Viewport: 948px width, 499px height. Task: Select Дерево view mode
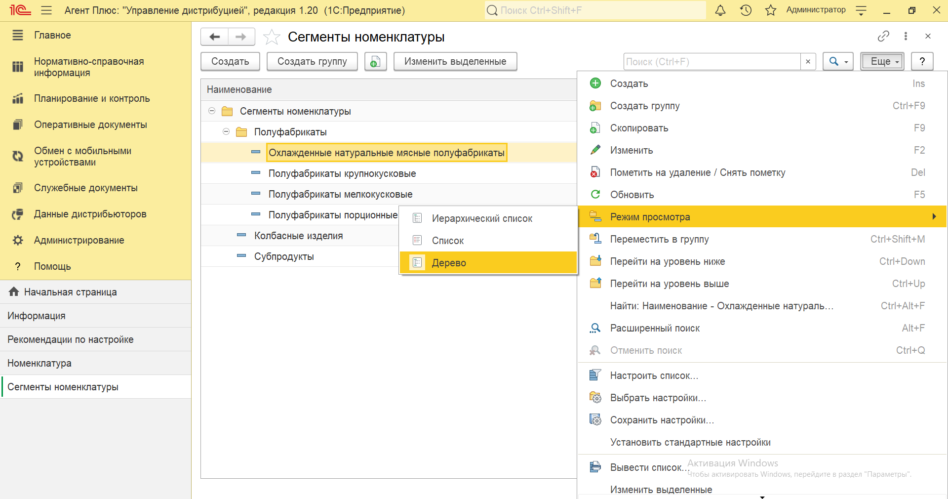tap(448, 263)
